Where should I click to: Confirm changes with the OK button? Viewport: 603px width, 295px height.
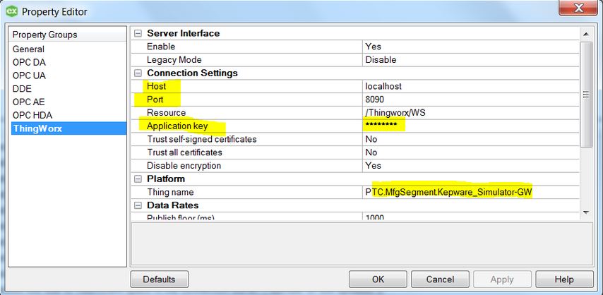(x=378, y=279)
